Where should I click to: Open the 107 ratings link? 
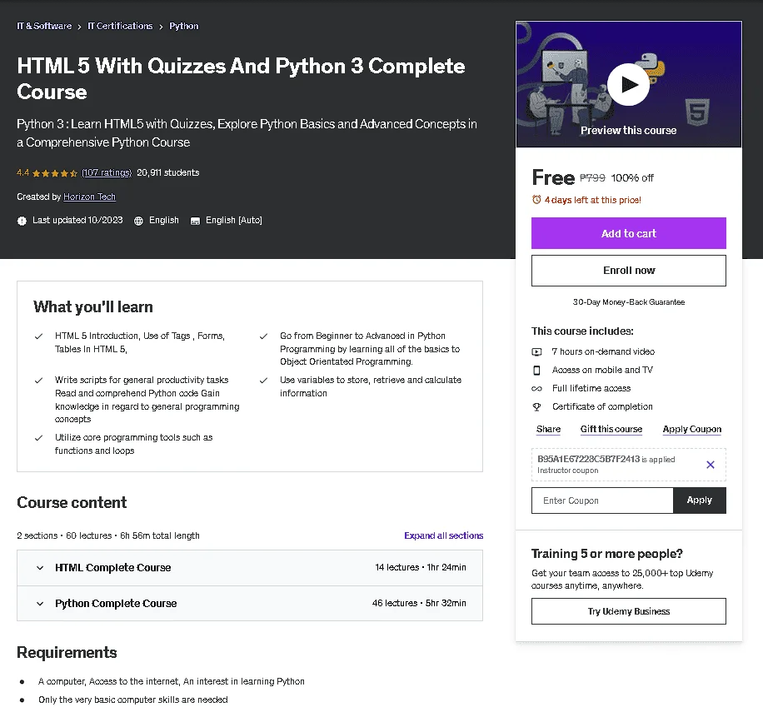point(107,172)
